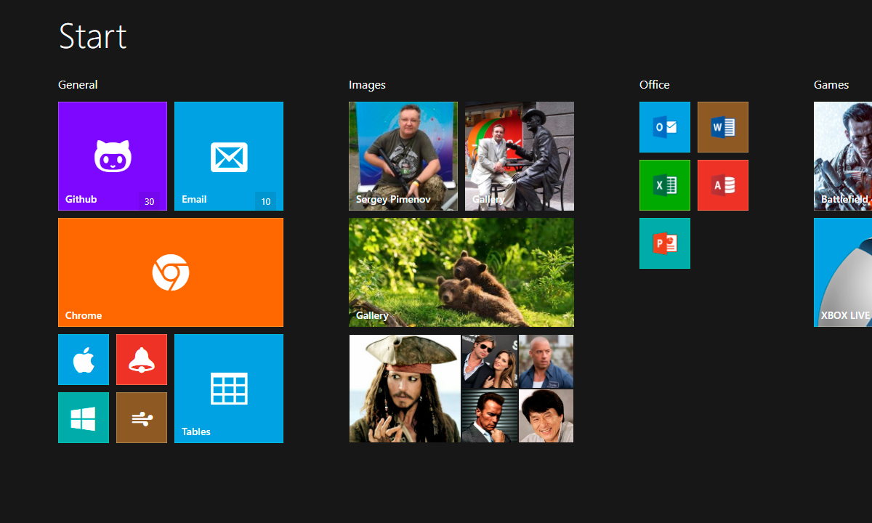Open the Gallery tile with bear cubs
Image resolution: width=872 pixels, height=523 pixels.
pos(461,272)
